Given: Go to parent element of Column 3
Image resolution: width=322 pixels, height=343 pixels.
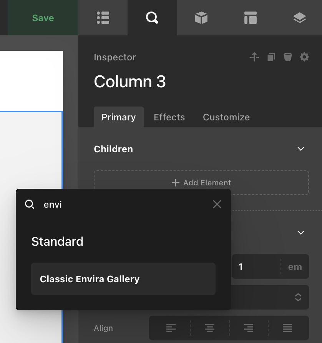Looking at the screenshot, I should 254,57.
